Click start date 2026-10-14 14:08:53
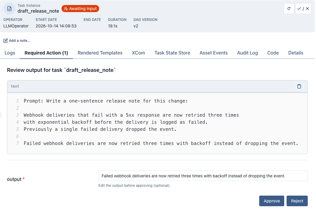The width and height of the screenshot is (316, 218). [56, 26]
